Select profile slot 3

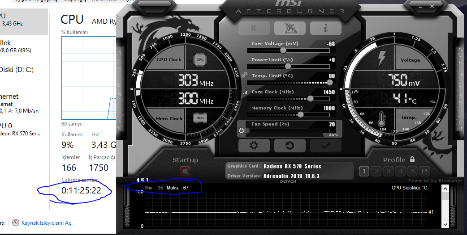389,171
